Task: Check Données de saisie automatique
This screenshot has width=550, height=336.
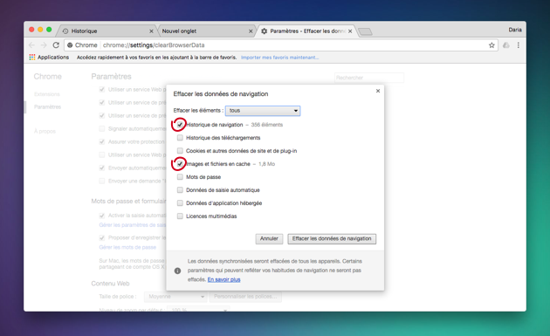Action: (180, 190)
